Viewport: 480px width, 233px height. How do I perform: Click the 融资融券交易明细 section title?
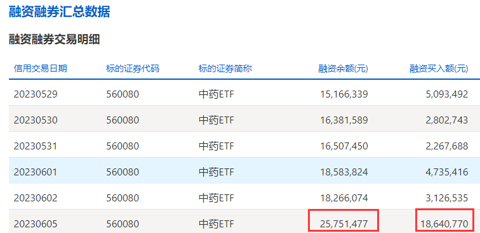coord(55,39)
